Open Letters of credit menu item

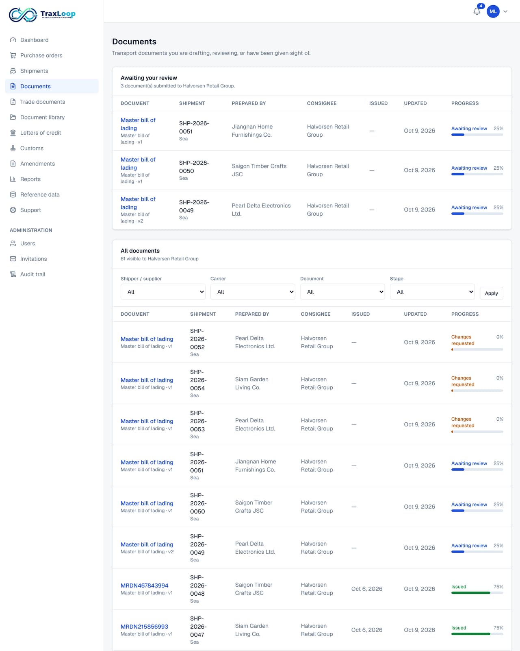[52, 133]
